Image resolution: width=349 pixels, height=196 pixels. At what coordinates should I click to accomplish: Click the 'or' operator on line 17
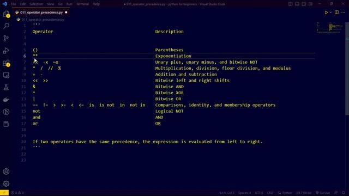coord(35,124)
